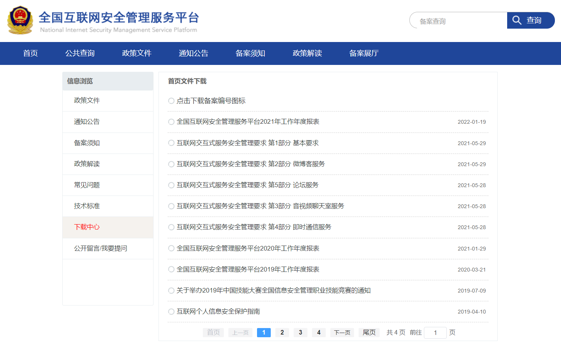This screenshot has height=346, width=561.
Task: Select the radio for 2020年工作年度报表
Action: [171, 248]
